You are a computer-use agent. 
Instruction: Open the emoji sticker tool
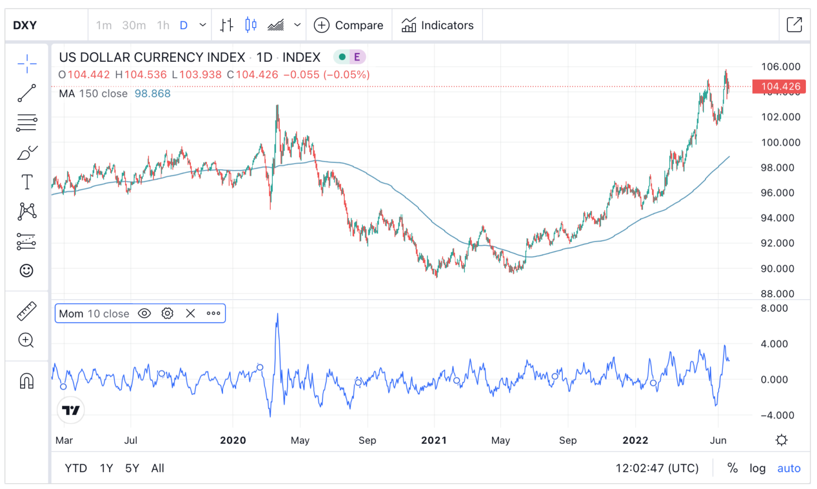(26, 271)
